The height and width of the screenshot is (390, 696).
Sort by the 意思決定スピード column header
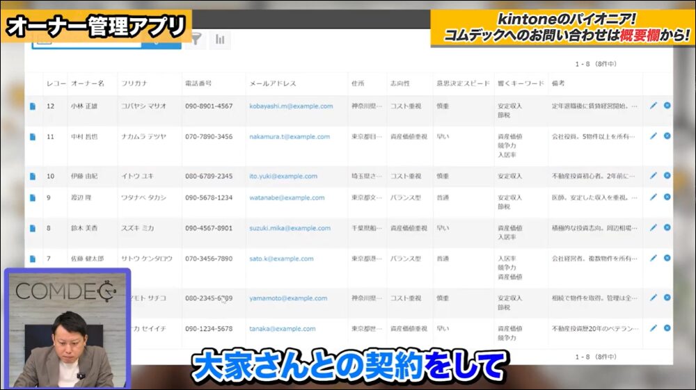point(463,83)
